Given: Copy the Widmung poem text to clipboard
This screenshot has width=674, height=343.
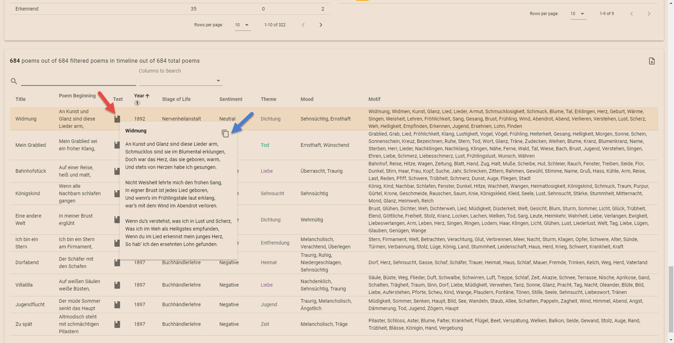Looking at the screenshot, I should [x=225, y=133].
